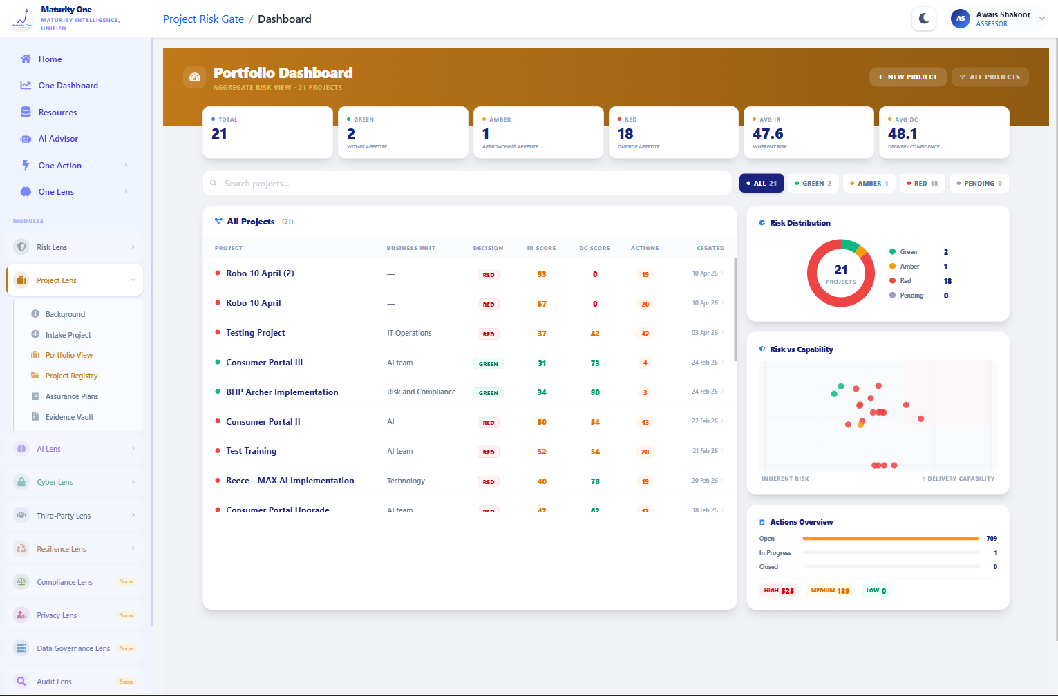Click the One Dashboard chart icon

pos(26,85)
